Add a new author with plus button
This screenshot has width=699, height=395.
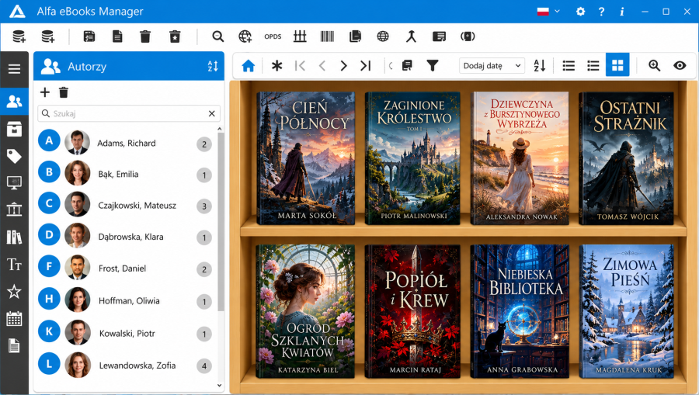pos(45,92)
